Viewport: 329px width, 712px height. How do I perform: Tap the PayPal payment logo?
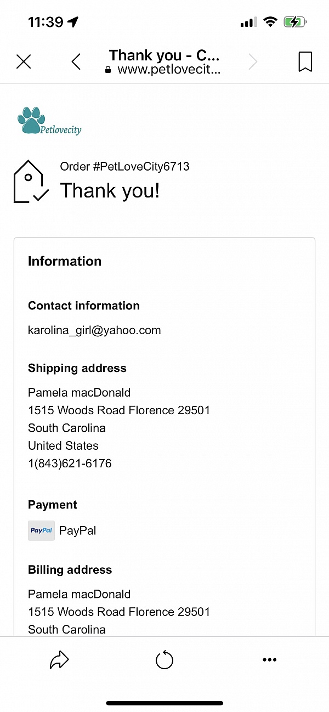pyautogui.click(x=42, y=530)
